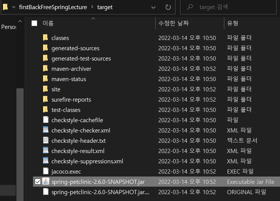Screen dimensions: 280x201
Task: Click the checkstyle-header.txt document icon
Action: tap(46, 140)
